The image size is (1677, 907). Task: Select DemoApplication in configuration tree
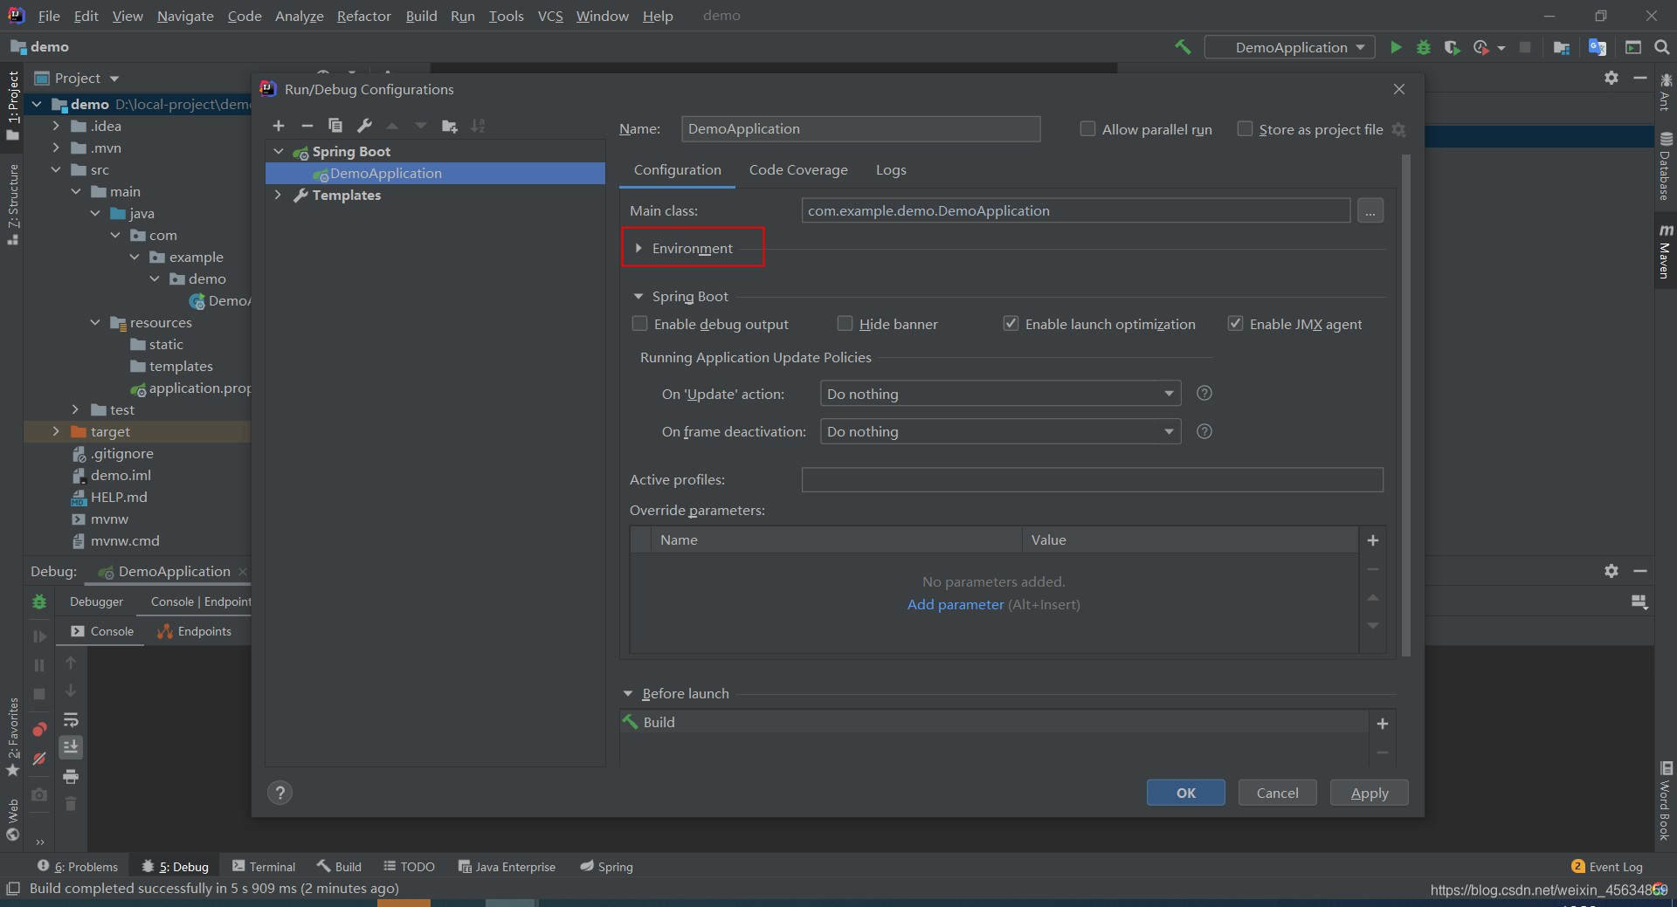click(435, 173)
